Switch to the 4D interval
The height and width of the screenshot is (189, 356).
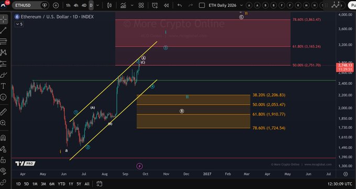84,5
